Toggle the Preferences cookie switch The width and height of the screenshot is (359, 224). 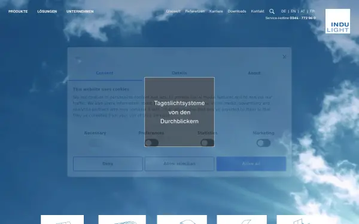click(x=151, y=143)
